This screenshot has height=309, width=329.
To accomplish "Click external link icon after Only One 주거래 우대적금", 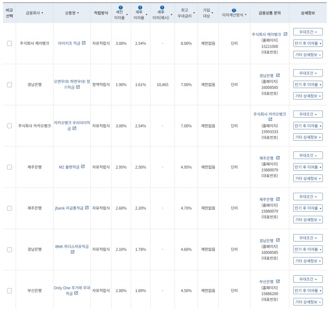I will 76,293.
